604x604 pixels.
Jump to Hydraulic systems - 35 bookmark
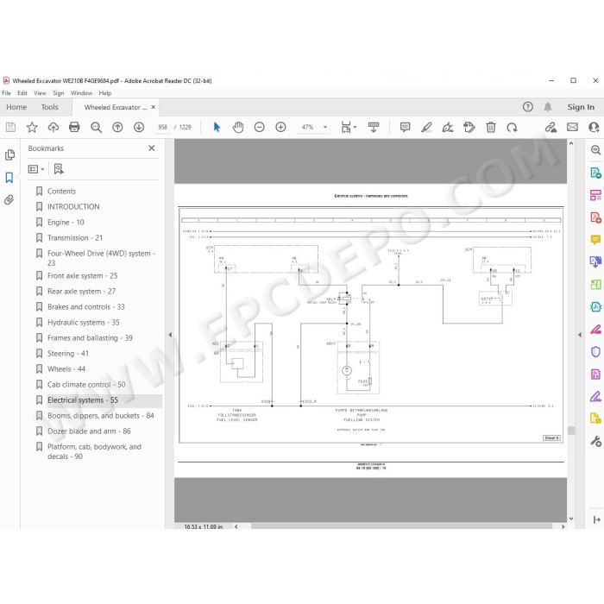[x=83, y=323]
